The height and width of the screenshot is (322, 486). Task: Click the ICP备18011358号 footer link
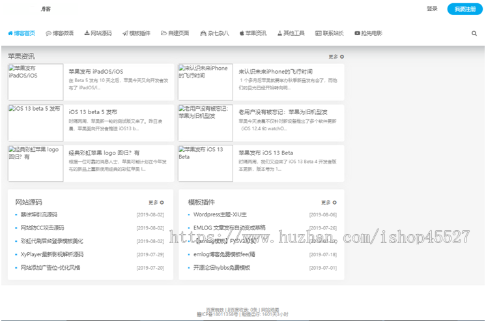(x=218, y=314)
